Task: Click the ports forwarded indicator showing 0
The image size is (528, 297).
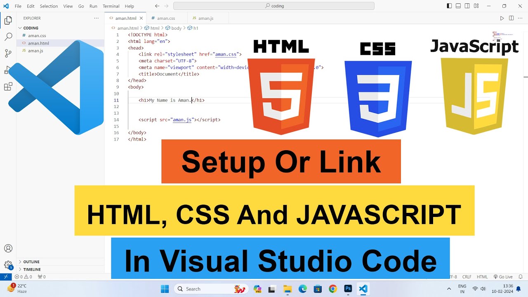Action: pos(42,277)
